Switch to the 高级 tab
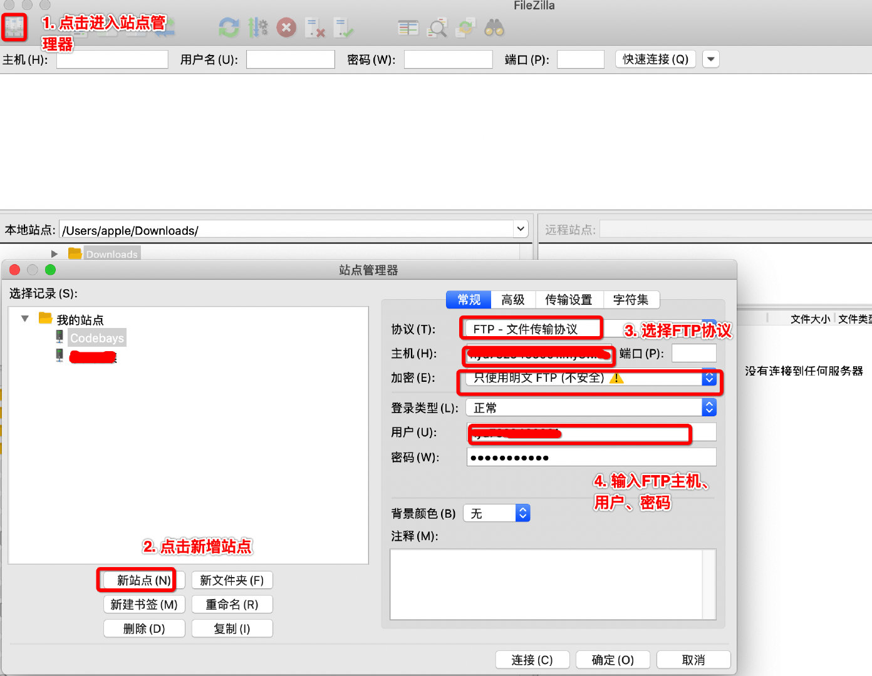Screen dimensions: 872x676 pos(512,300)
